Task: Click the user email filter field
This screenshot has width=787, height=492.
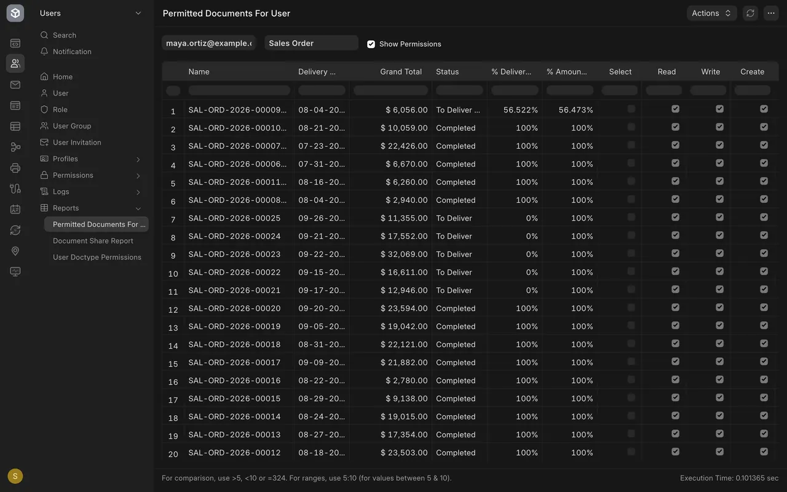Action: click(x=208, y=43)
